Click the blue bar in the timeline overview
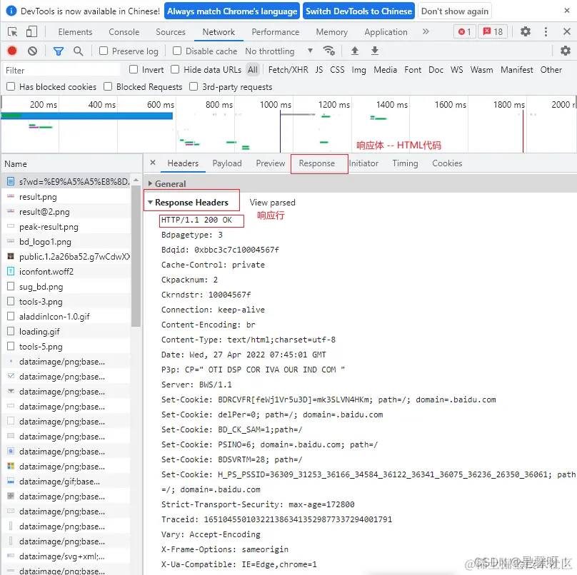 click(87, 116)
